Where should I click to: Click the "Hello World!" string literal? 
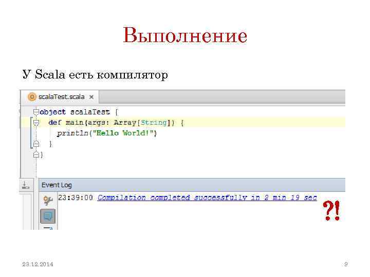pos(123,133)
